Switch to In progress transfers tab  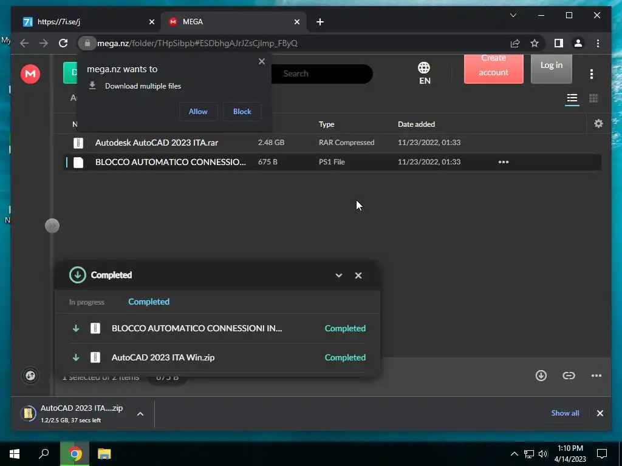click(x=86, y=302)
